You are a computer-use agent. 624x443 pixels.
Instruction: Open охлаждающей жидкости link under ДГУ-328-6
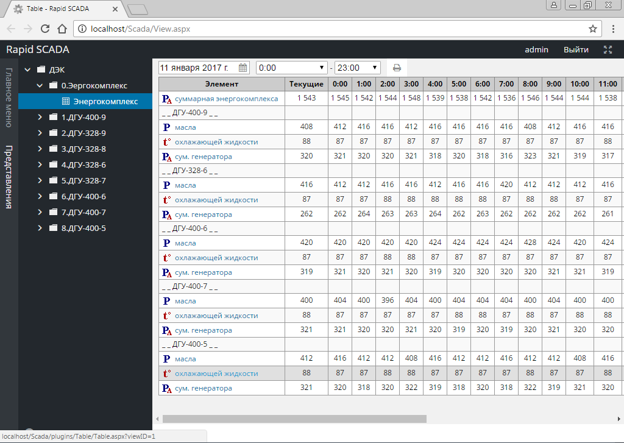[216, 200]
